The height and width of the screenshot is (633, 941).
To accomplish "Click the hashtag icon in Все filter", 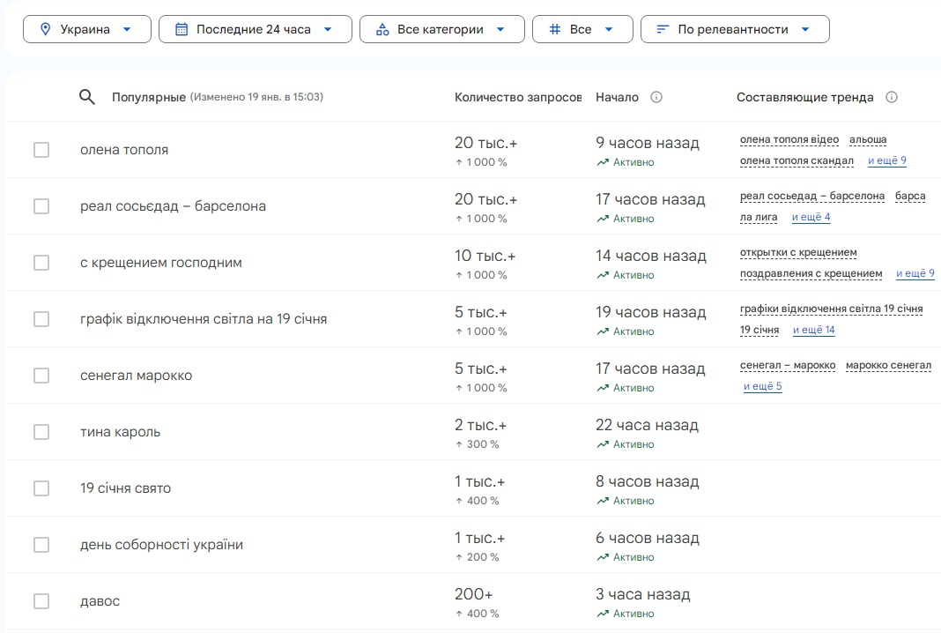I will 555,29.
